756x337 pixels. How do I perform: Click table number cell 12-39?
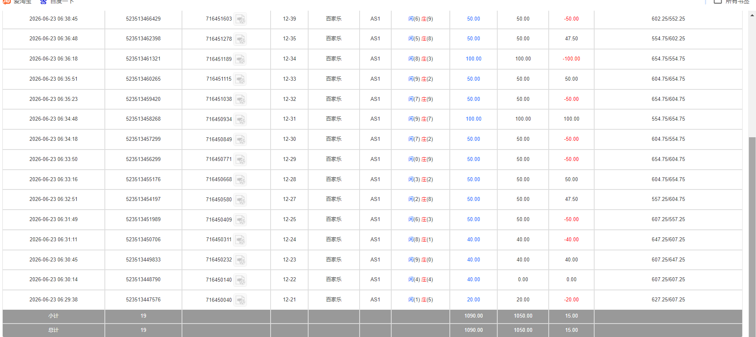(290, 19)
